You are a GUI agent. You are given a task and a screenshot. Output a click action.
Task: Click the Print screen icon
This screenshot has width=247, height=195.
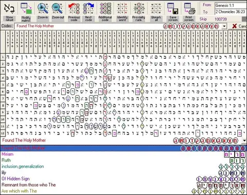[x=189, y=9]
